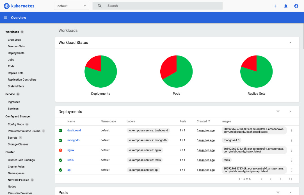This screenshot has width=304, height=195.
Task: Click the Deployments pie chart
Action: coord(100,71)
